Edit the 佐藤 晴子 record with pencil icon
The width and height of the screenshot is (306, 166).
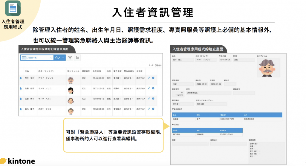[x=149, y=98]
